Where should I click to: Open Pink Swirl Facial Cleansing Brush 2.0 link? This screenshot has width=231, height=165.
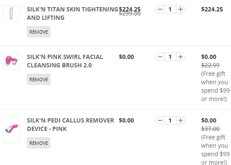[65, 61]
